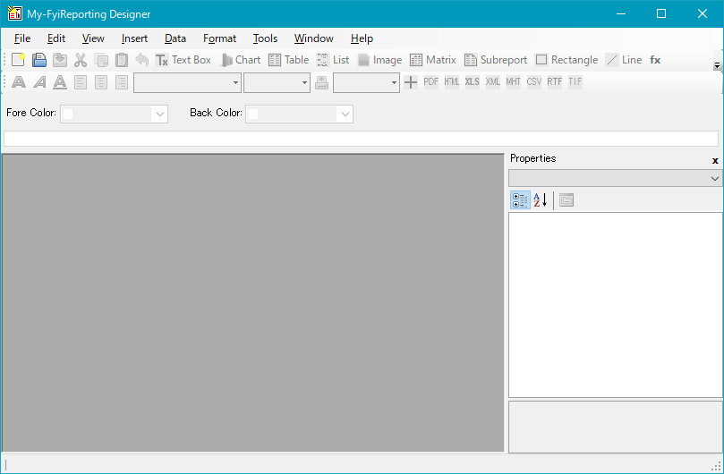Image resolution: width=724 pixels, height=474 pixels.
Task: Toggle bold text formatting
Action: (19, 82)
